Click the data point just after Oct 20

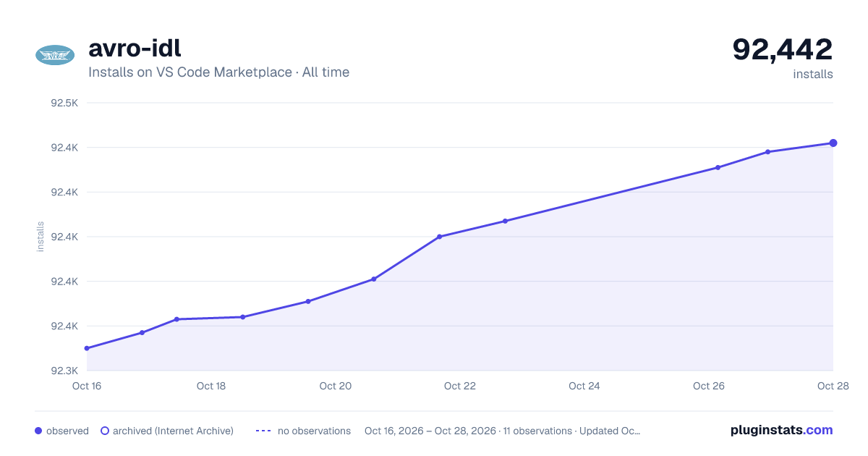(374, 279)
